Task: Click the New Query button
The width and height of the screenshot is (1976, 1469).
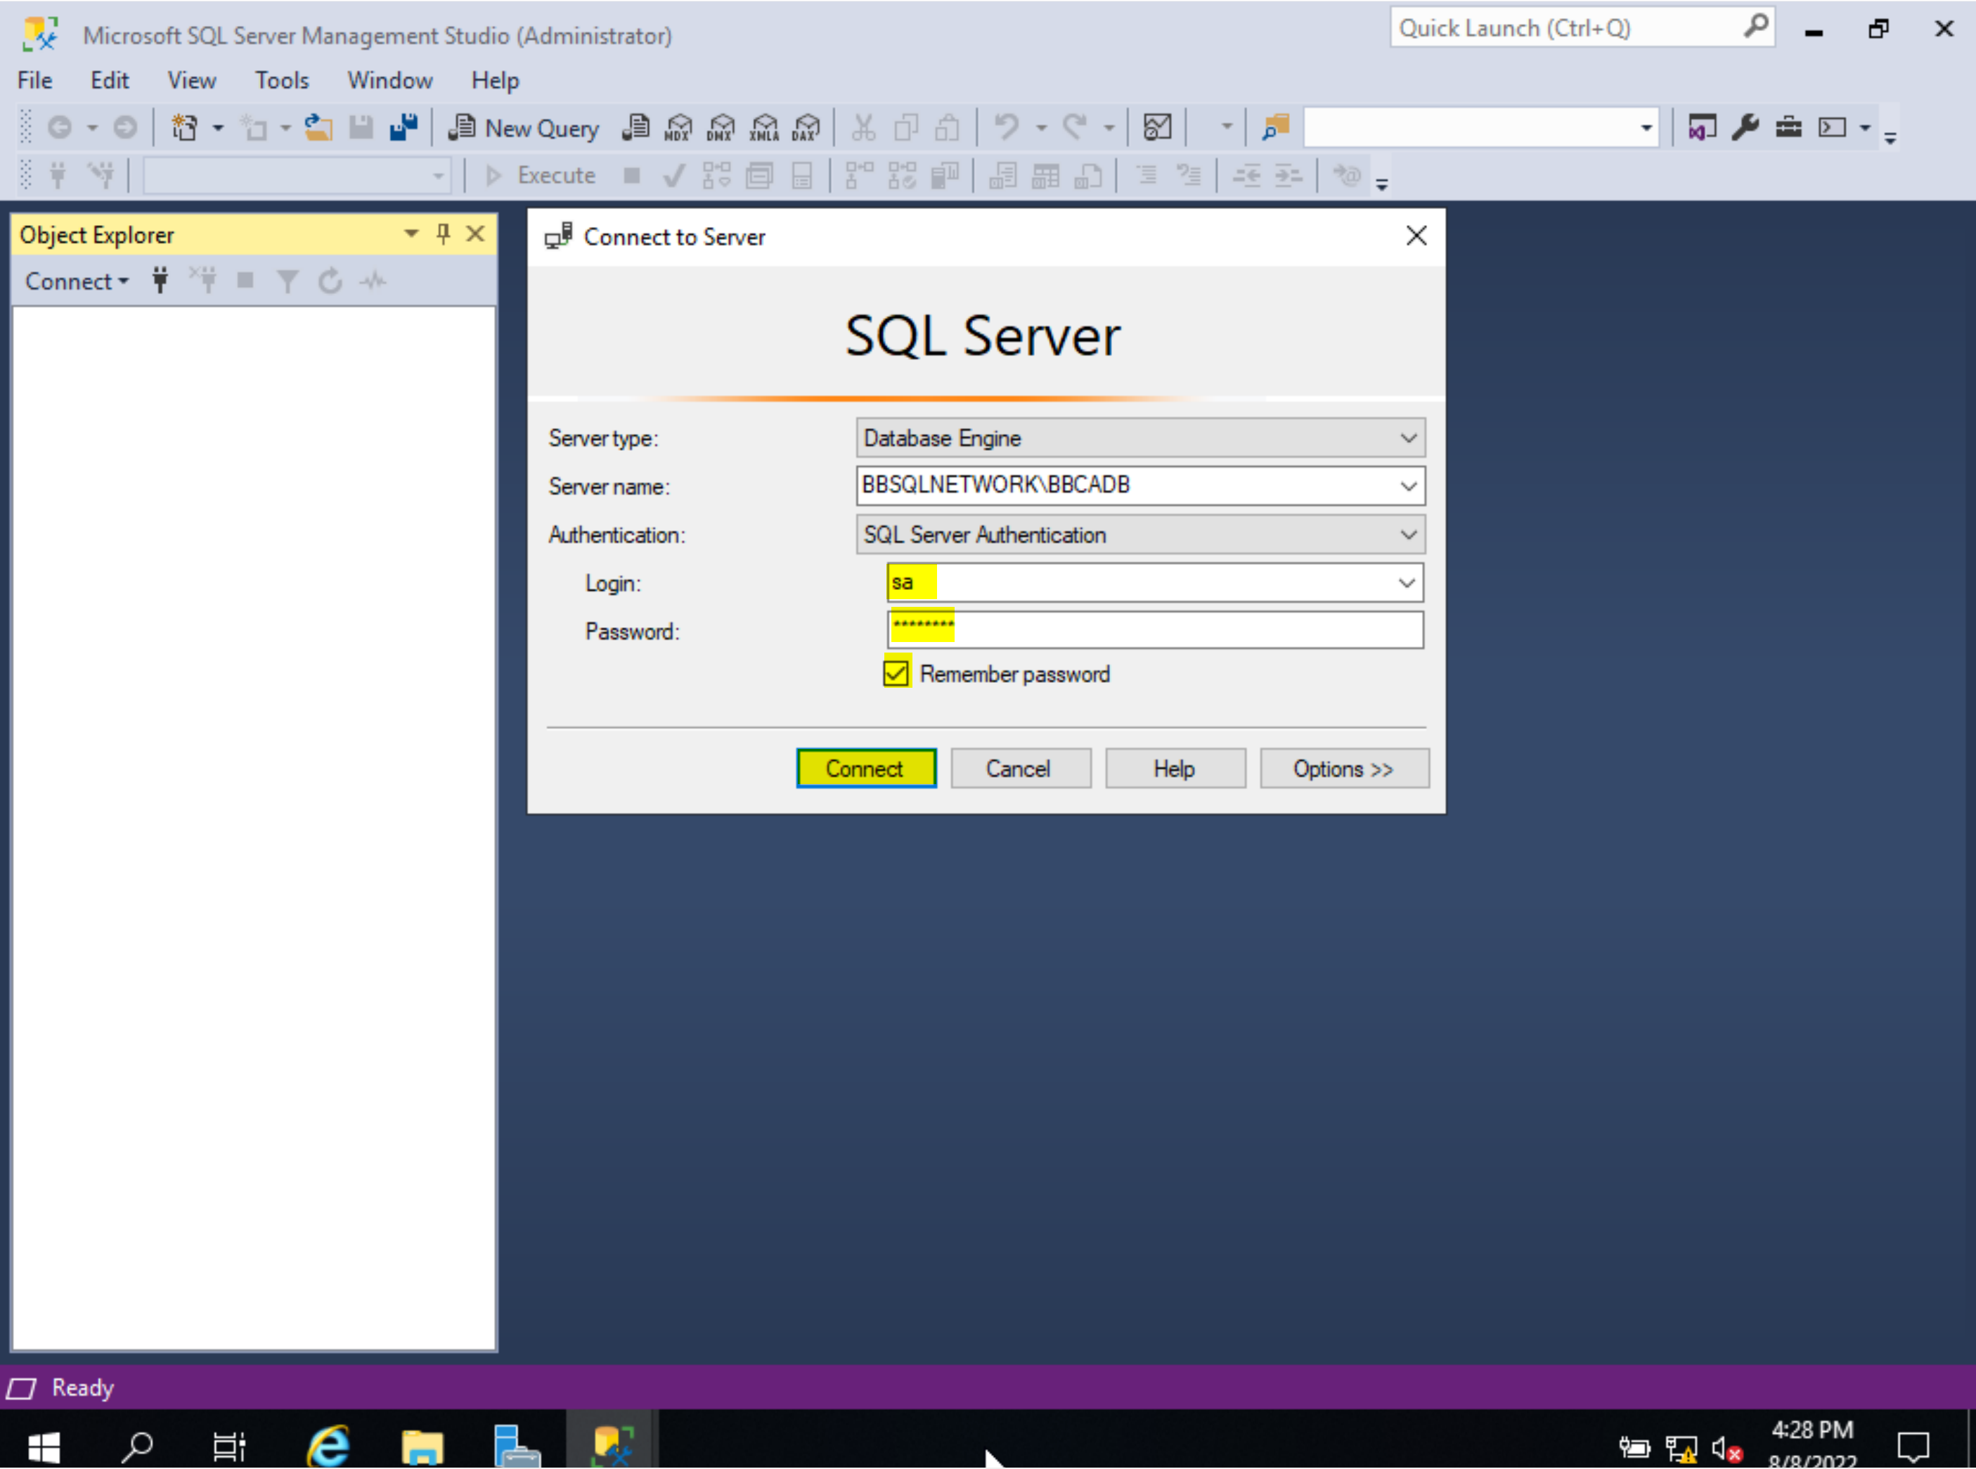Action: pyautogui.click(x=525, y=127)
